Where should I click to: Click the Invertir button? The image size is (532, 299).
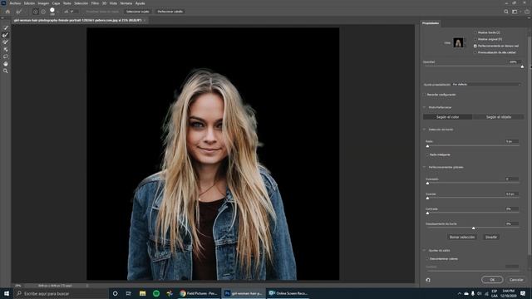(x=491, y=238)
